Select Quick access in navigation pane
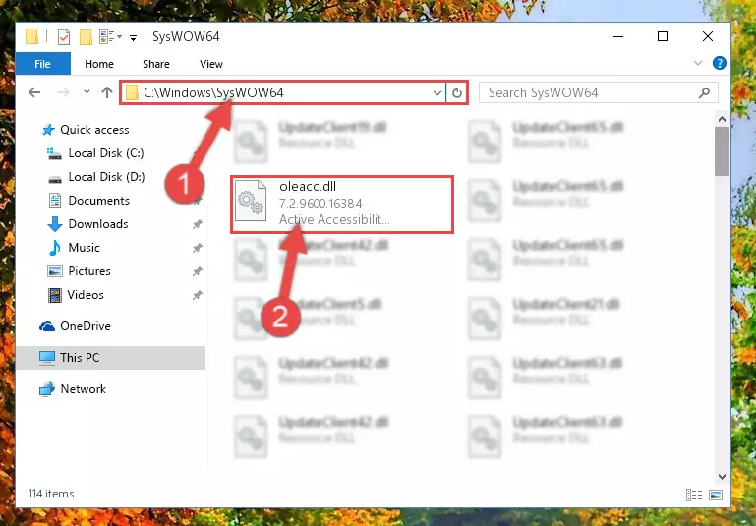The height and width of the screenshot is (526, 756). 94,129
